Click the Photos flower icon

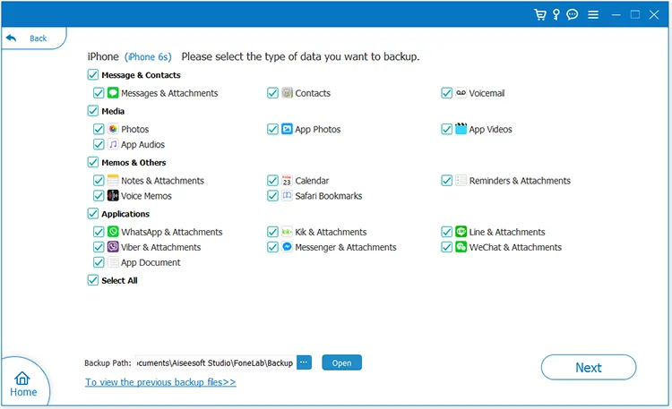click(113, 129)
